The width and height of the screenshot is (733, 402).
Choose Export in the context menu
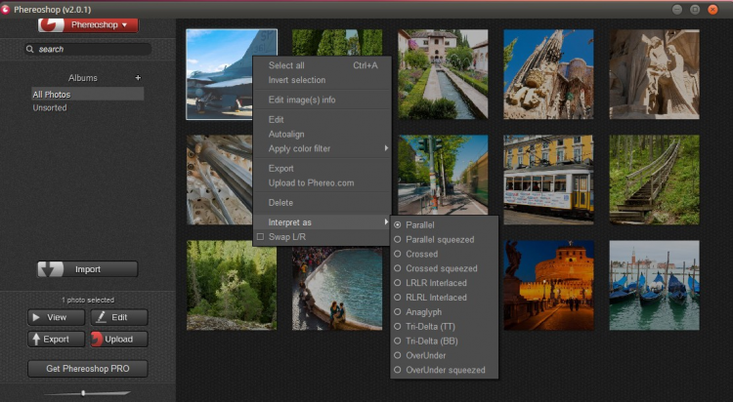pos(323,169)
